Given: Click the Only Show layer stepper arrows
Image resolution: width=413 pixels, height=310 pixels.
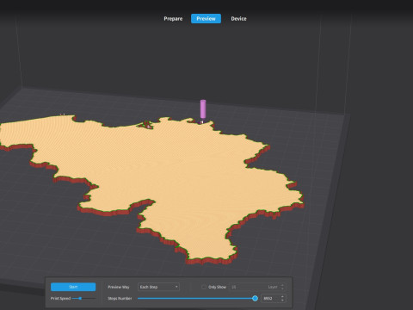Looking at the screenshot, I should [x=282, y=287].
